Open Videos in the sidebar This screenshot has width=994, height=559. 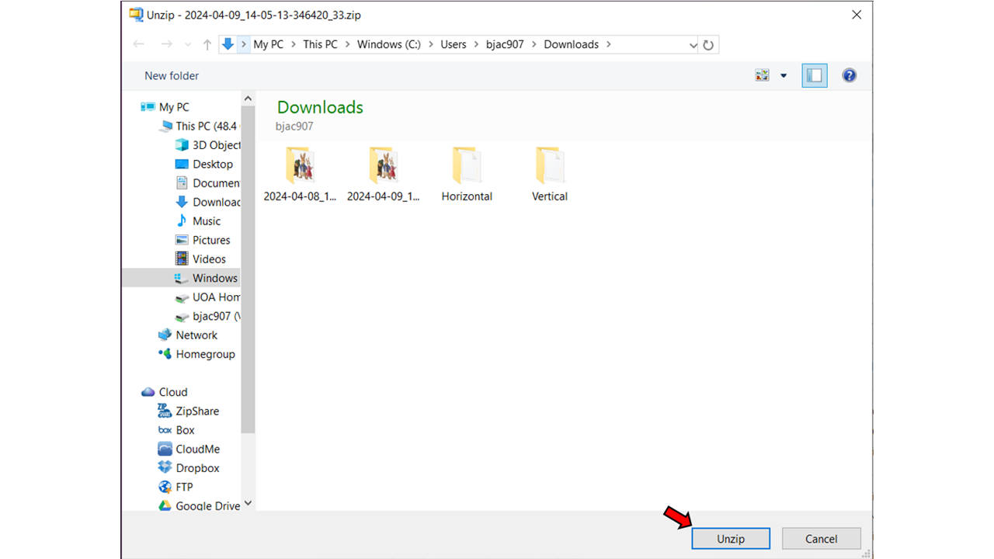(x=200, y=259)
